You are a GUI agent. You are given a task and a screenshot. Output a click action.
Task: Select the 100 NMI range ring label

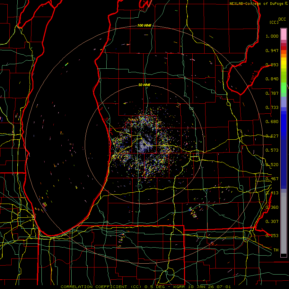coord(144,25)
